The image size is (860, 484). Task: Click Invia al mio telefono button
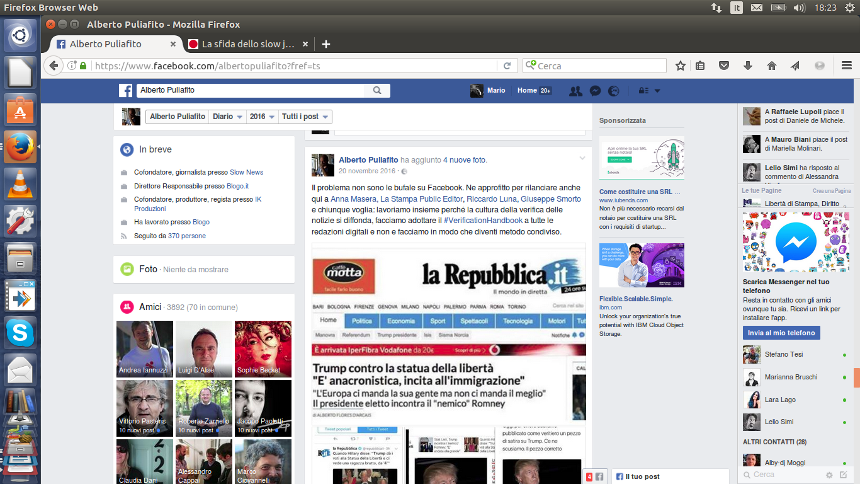pos(781,333)
